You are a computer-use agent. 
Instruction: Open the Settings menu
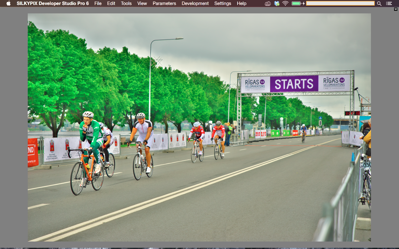223,3
